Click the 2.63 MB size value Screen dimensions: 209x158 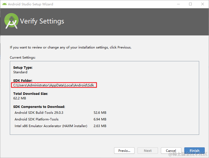click(x=100, y=126)
